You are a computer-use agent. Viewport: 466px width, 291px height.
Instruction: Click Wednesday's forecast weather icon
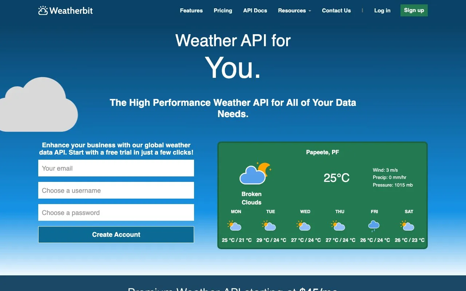[304, 226]
